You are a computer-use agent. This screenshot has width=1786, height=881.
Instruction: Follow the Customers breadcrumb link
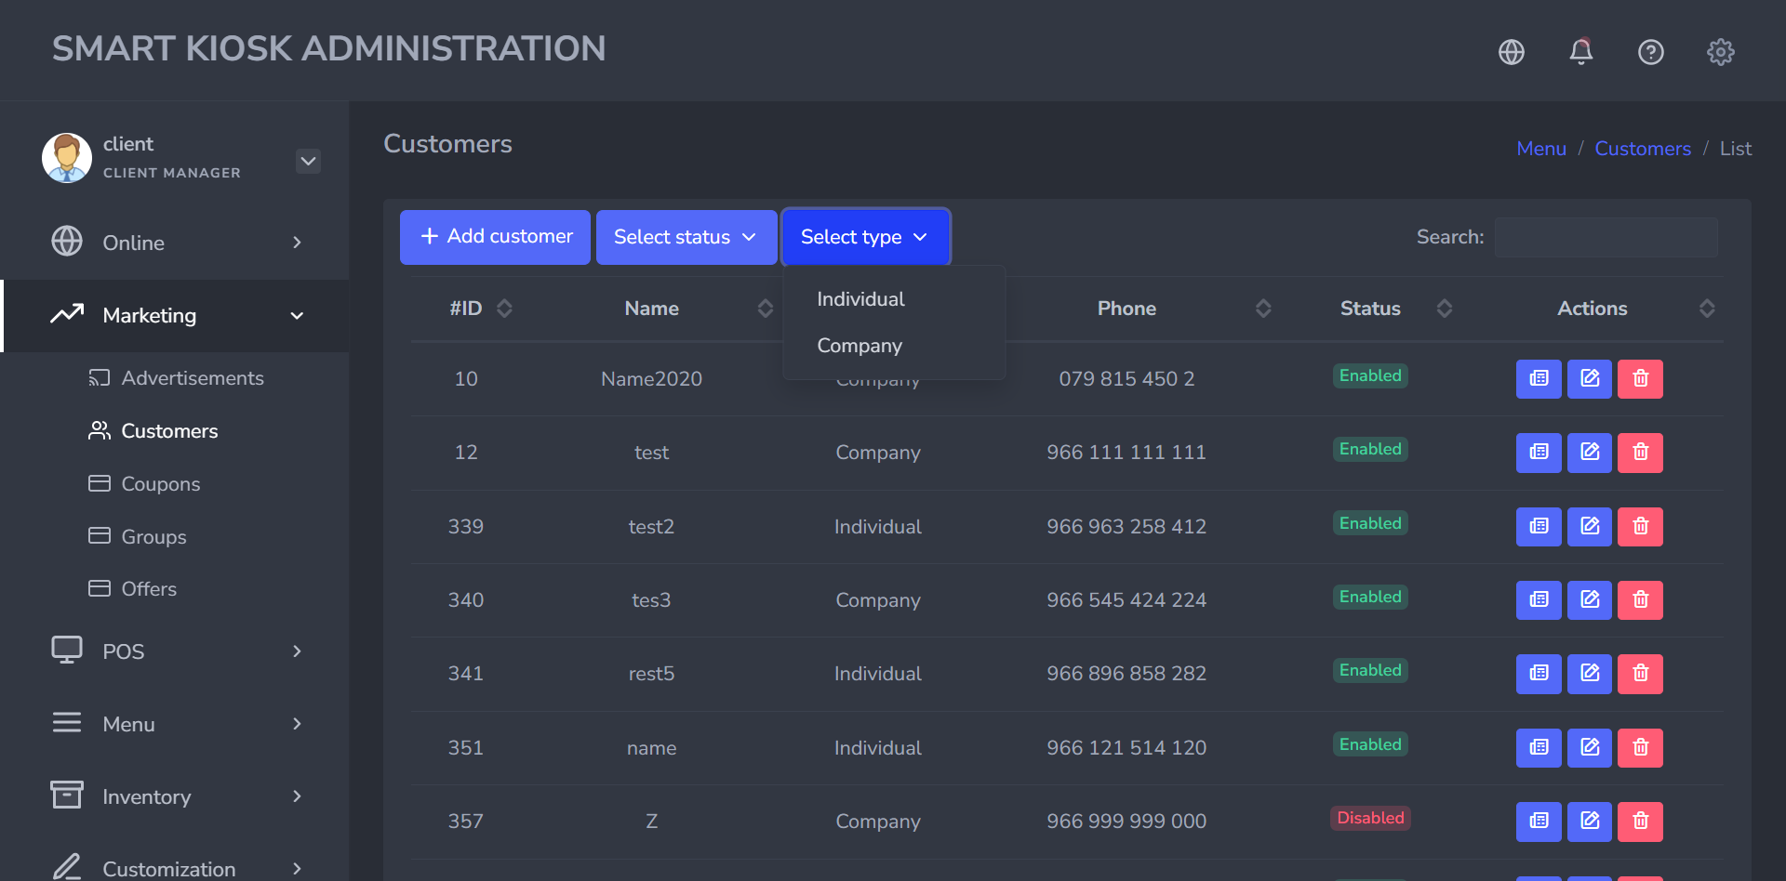click(1643, 149)
